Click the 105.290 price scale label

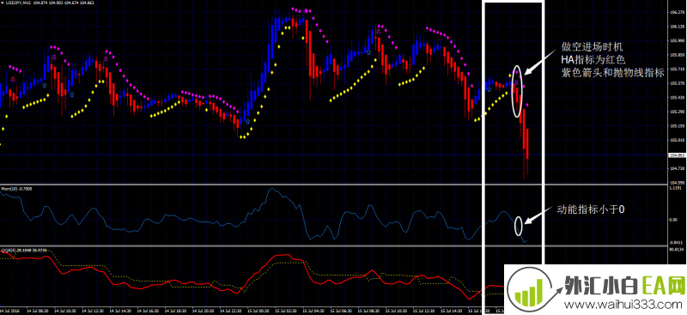click(678, 112)
